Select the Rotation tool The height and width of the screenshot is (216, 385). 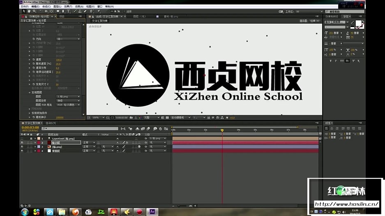tap(41, 11)
